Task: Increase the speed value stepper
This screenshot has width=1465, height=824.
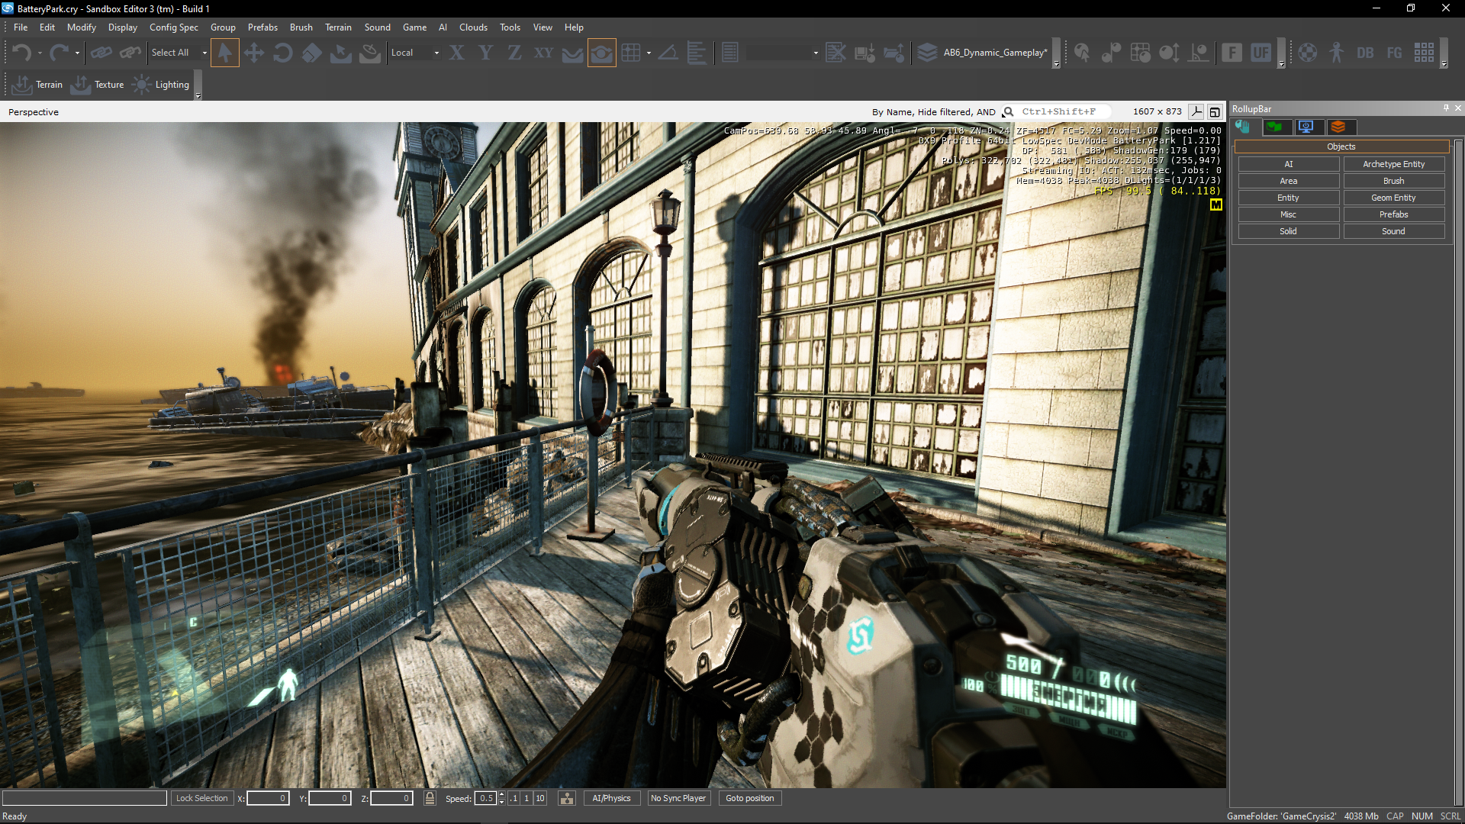Action: 501,795
